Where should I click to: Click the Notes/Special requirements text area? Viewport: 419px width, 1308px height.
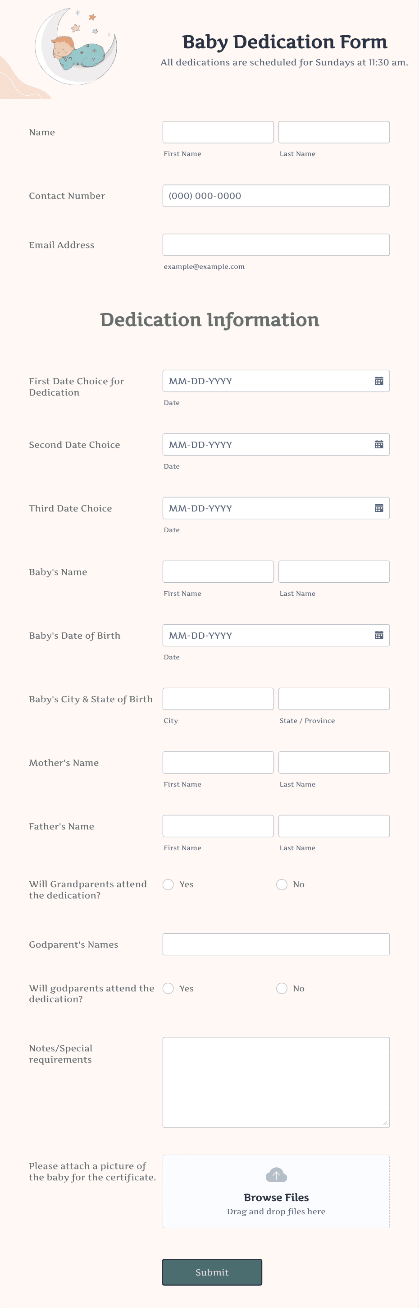(x=275, y=1081)
